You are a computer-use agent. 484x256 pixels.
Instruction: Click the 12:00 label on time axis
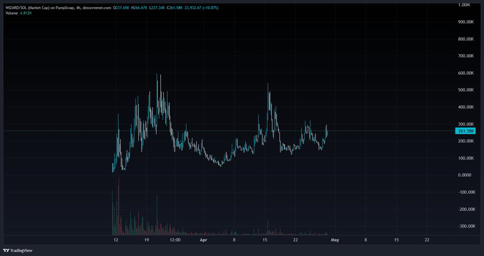coord(175,240)
